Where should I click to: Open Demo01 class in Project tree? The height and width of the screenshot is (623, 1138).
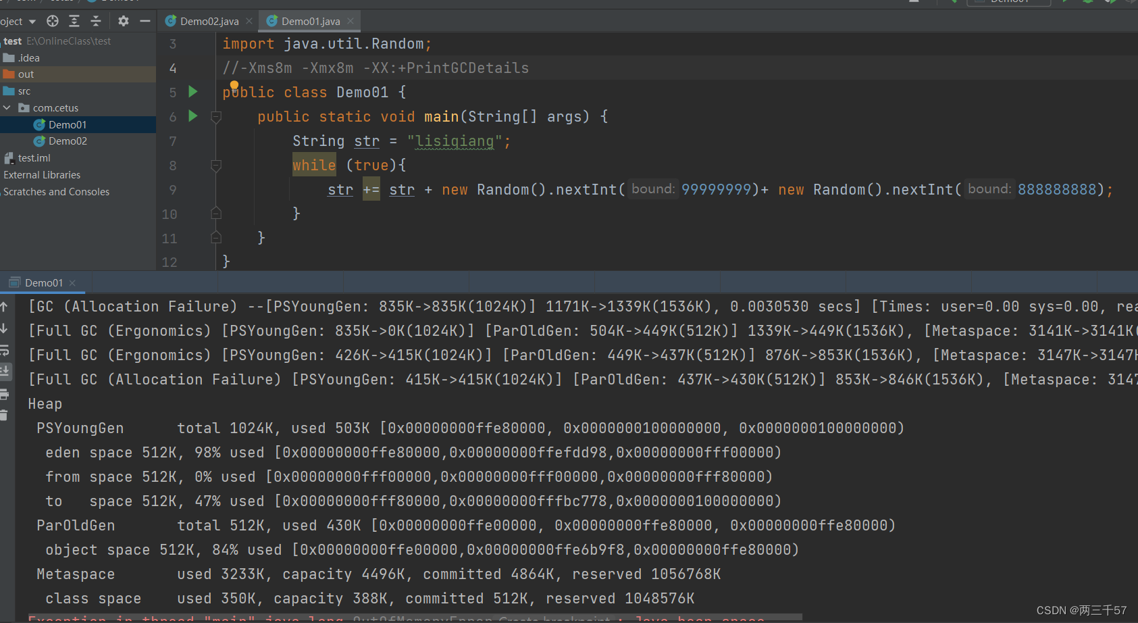click(x=78, y=124)
